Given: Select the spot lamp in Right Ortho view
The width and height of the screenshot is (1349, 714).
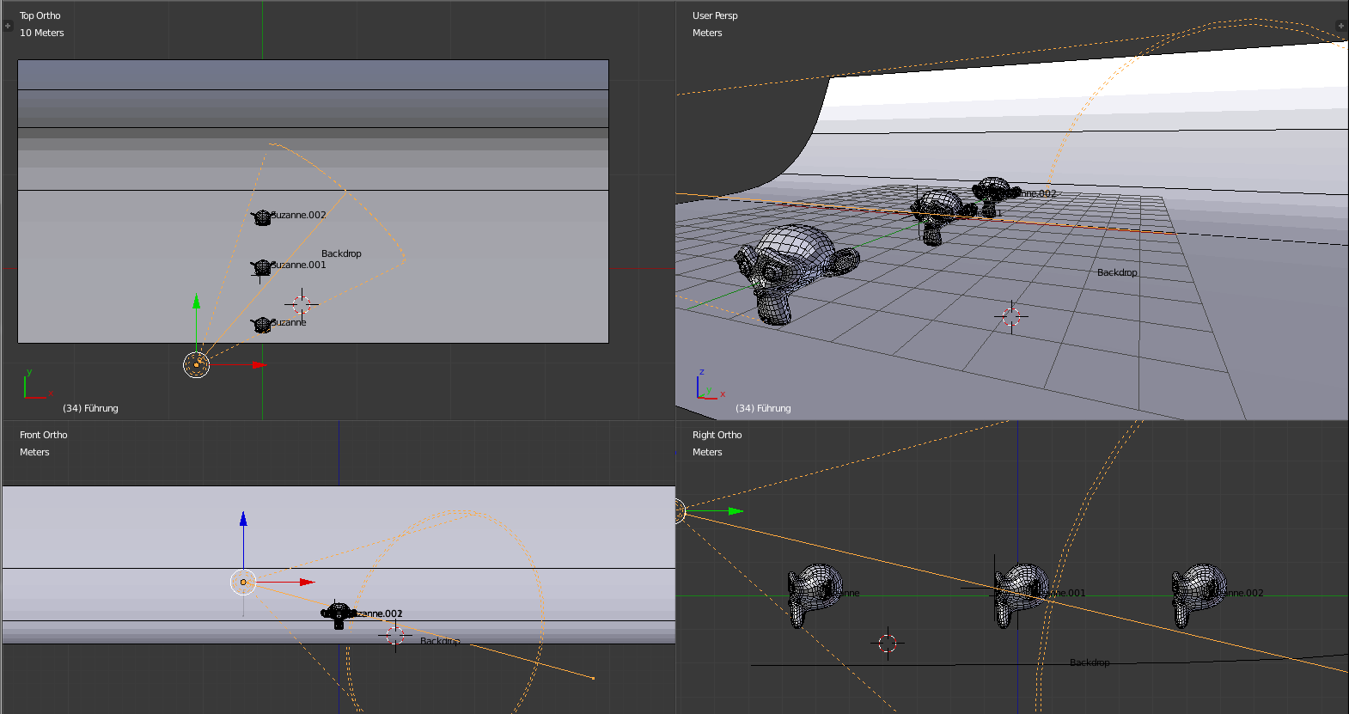Looking at the screenshot, I should pyautogui.click(x=679, y=511).
